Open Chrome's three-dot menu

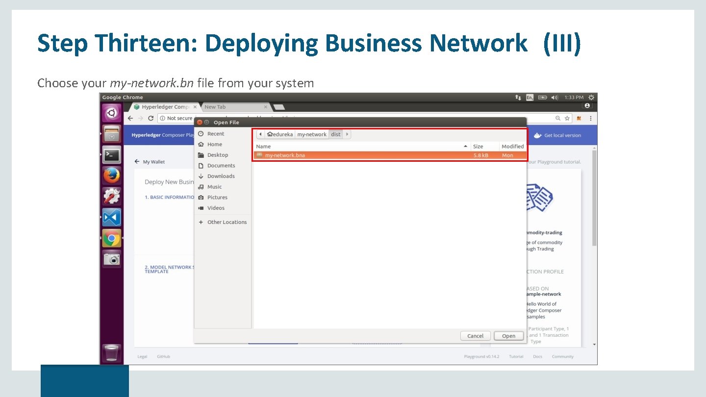(x=590, y=118)
